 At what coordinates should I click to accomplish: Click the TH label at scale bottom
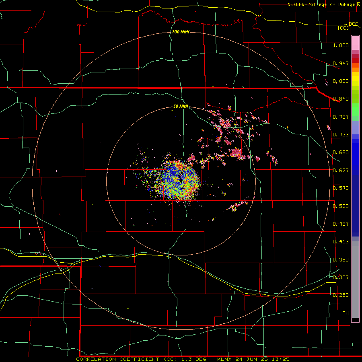(x=346, y=313)
